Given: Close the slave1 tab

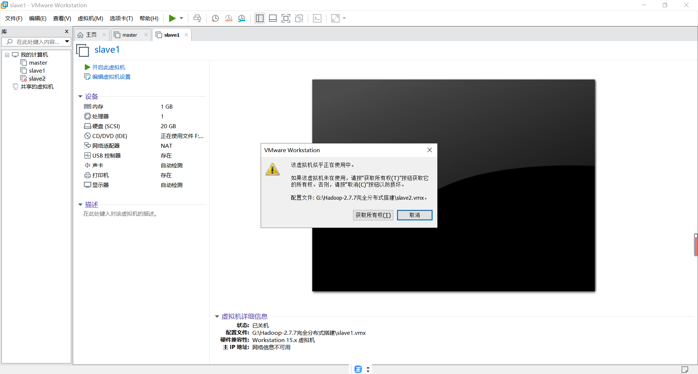Looking at the screenshot, I should pyautogui.click(x=186, y=35).
